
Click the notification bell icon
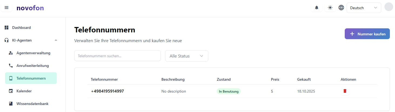click(317, 8)
